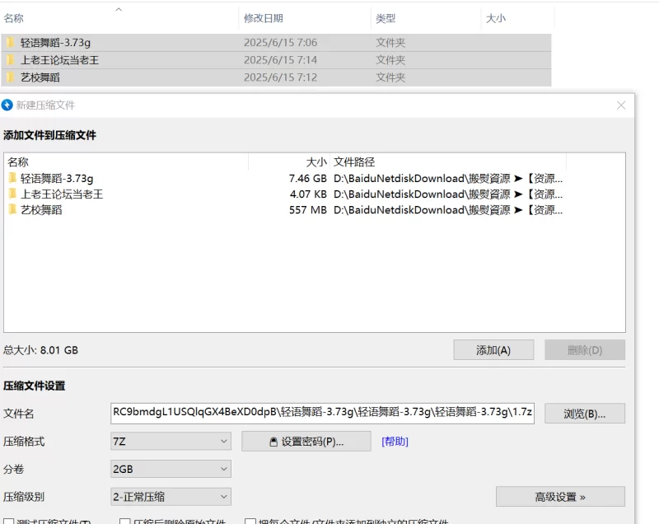Viewport: 659px width, 524px height.
Task: Click the 删除(D) button
Action: pyautogui.click(x=585, y=349)
